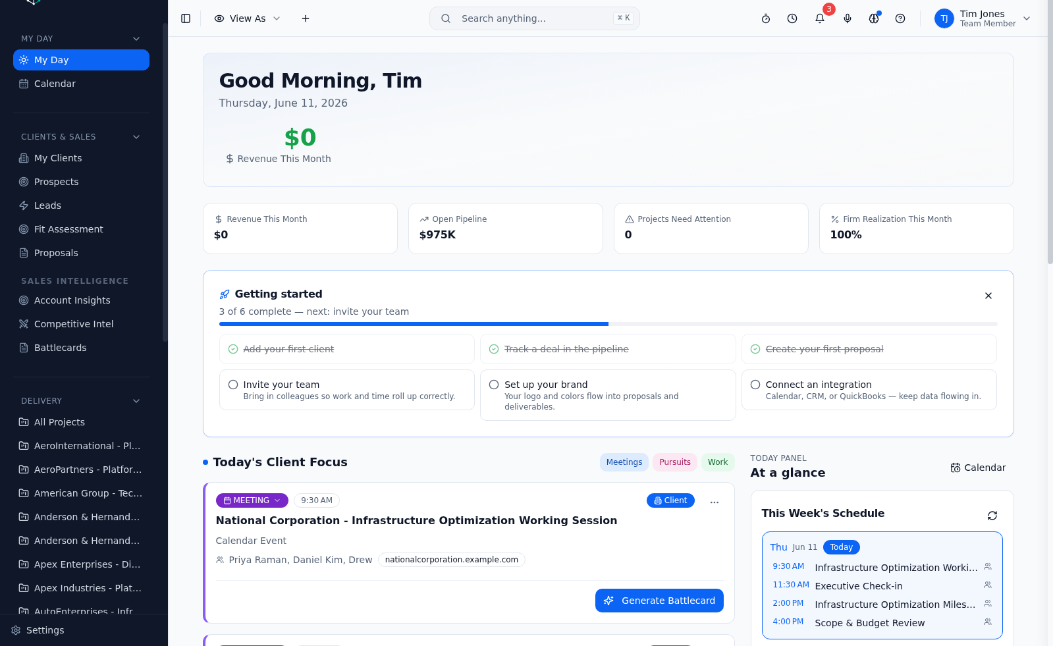Open AeroInternational project
This screenshot has height=646, width=1053.
click(x=81, y=446)
